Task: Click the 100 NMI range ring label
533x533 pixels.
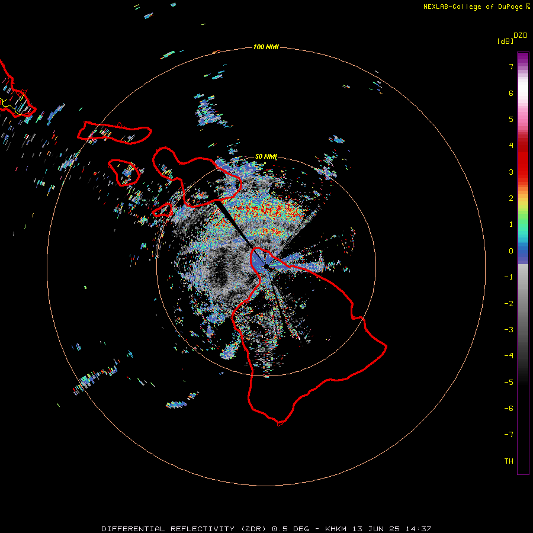Action: pyautogui.click(x=266, y=47)
